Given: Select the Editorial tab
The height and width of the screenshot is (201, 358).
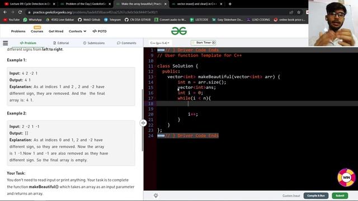Looking at the screenshot, I should pos(61,43).
